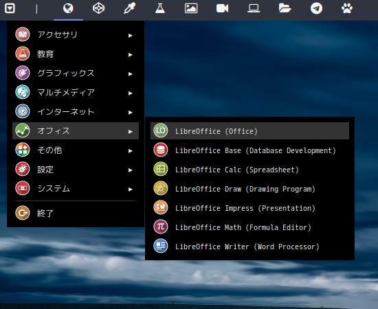Open the file manager folder icon

[285, 8]
